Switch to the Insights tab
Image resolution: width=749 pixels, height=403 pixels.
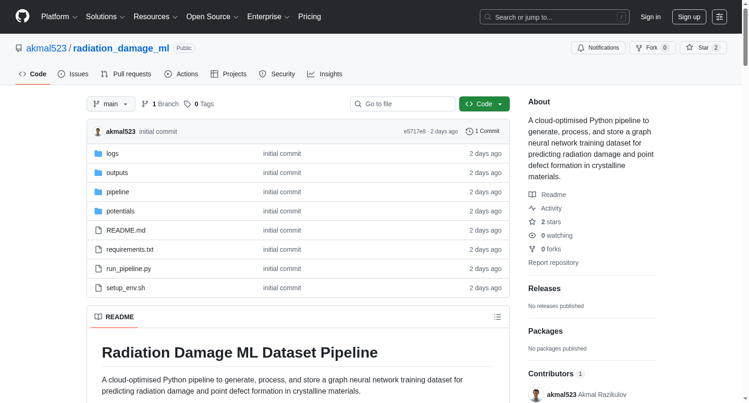coord(325,74)
